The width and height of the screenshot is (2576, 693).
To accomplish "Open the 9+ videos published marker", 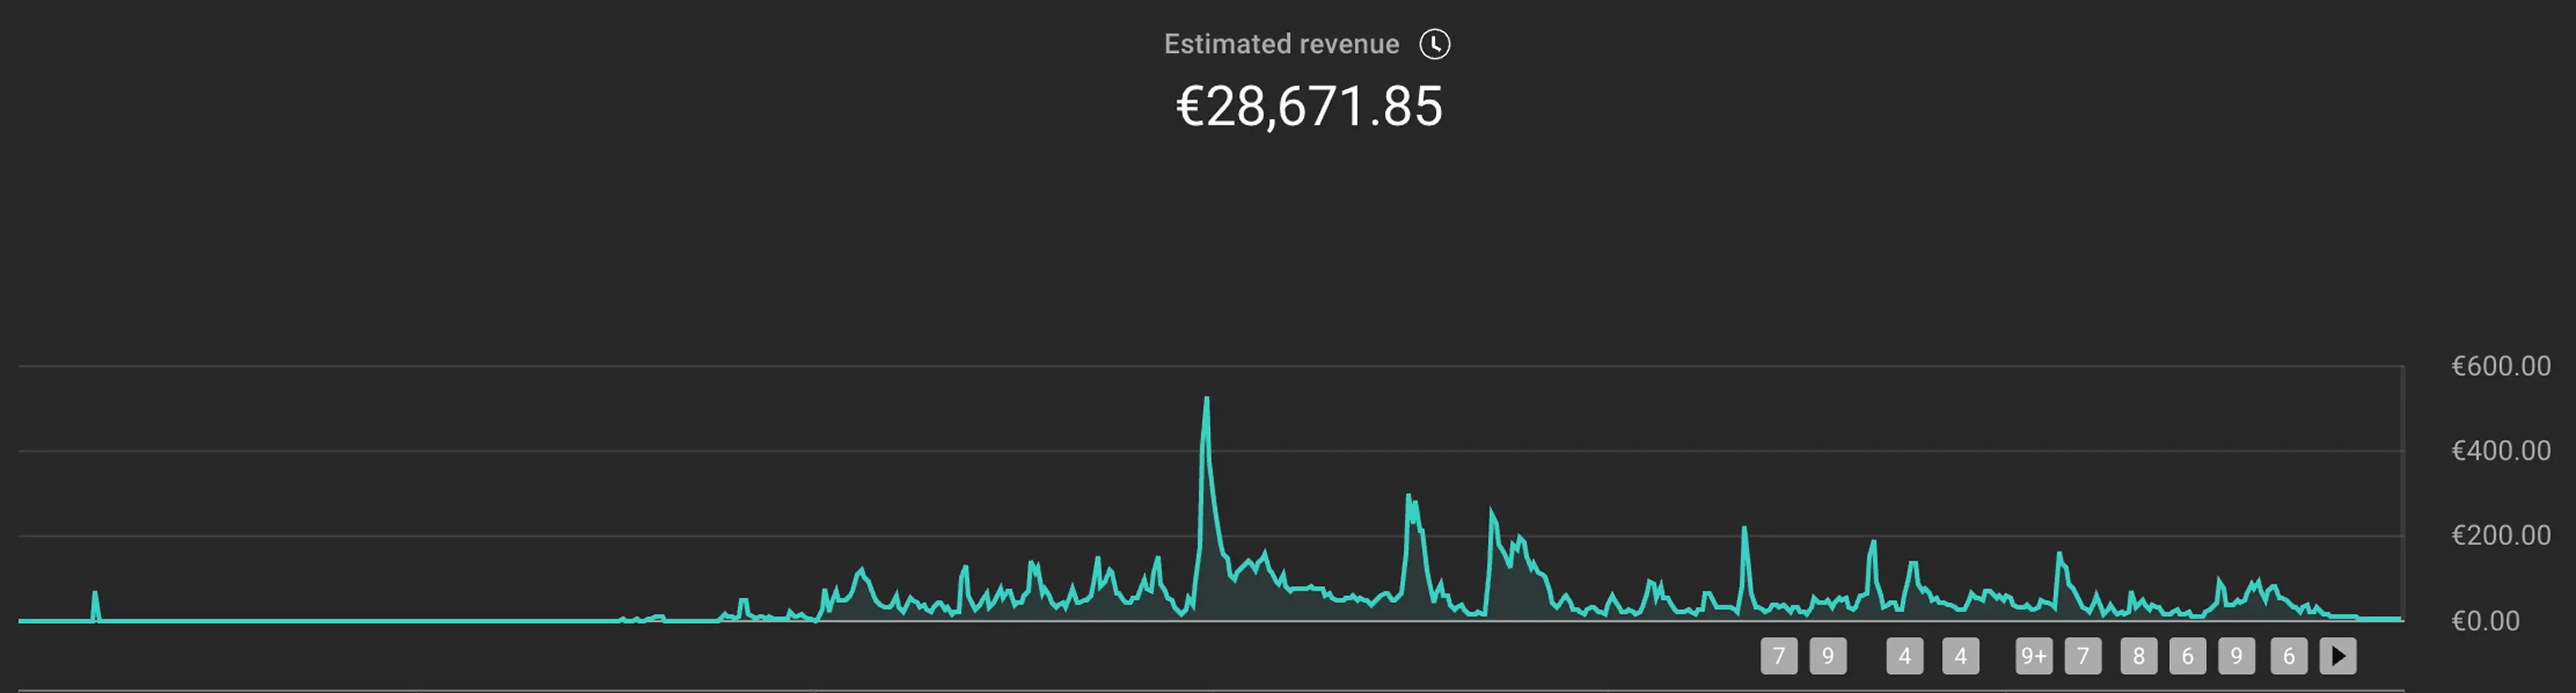I will pos(2034,656).
